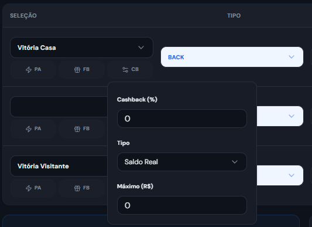
Task: Open the Vitória Casa selection dropdown
Action: (81, 48)
